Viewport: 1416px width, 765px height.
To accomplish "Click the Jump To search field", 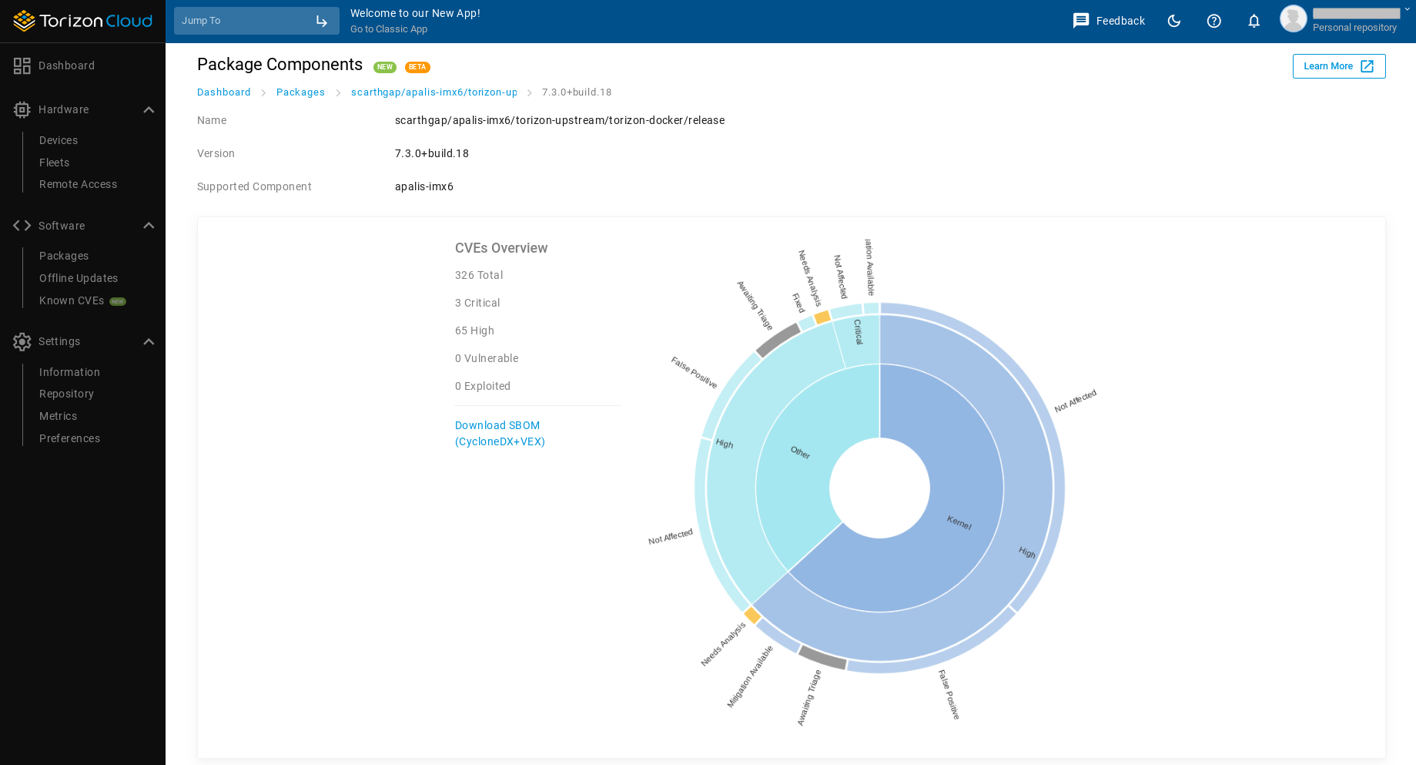I will coord(246,21).
